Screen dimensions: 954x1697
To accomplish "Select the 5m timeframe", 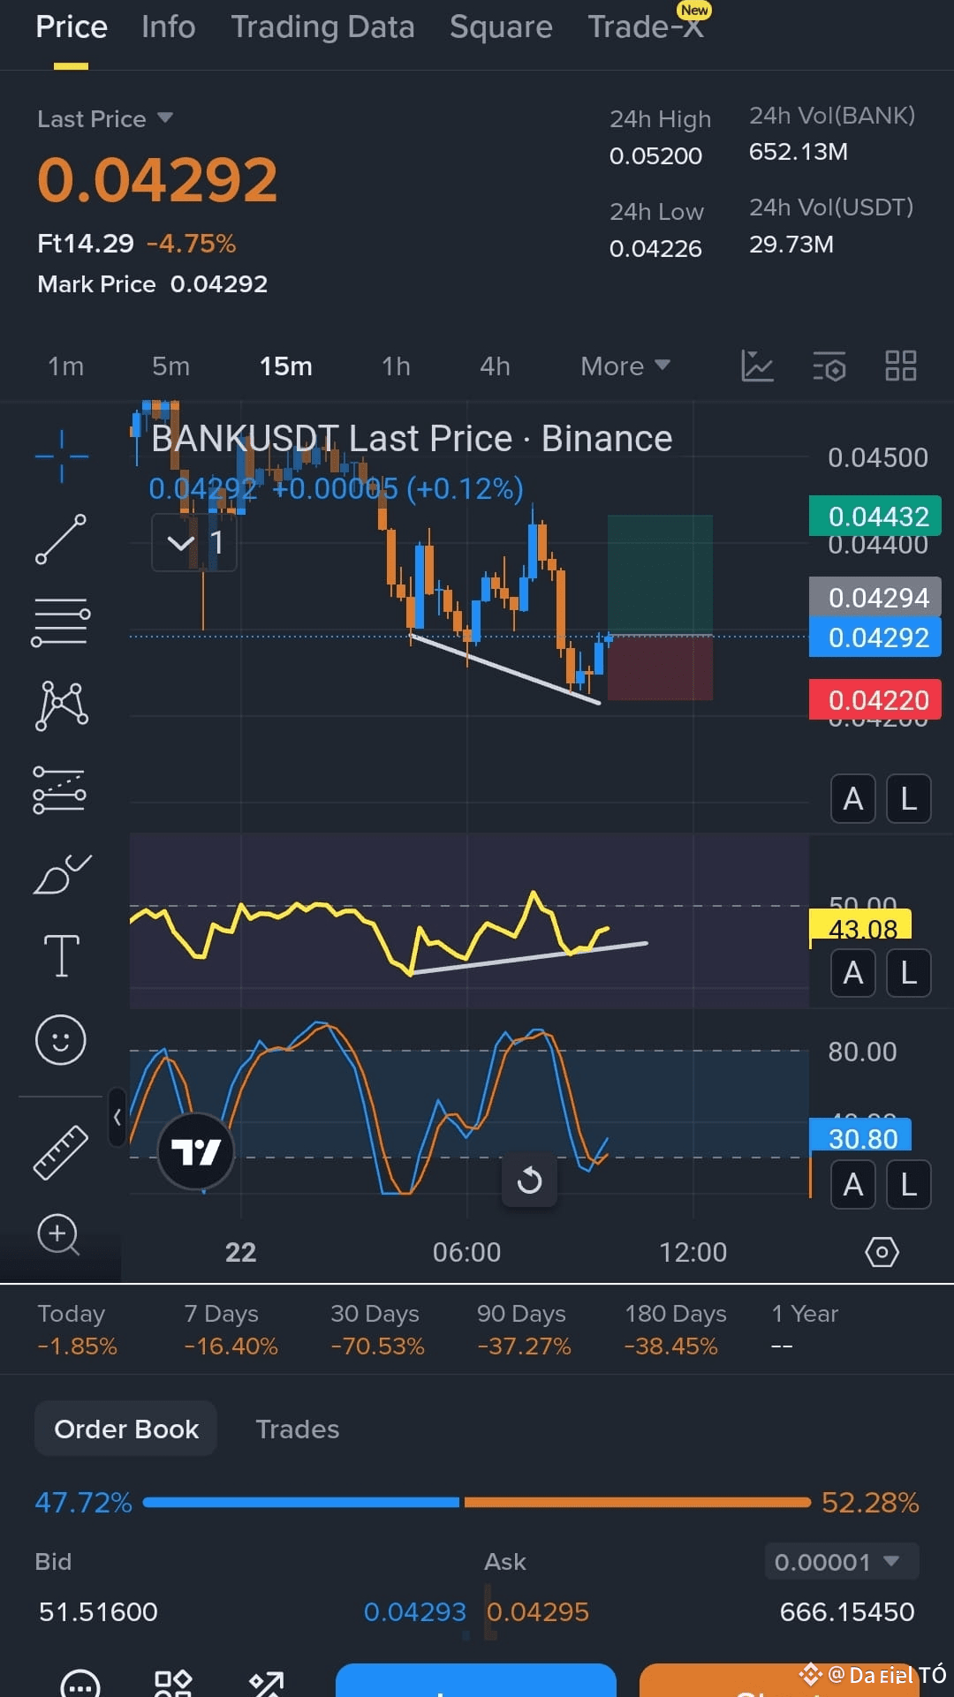I will [x=170, y=366].
